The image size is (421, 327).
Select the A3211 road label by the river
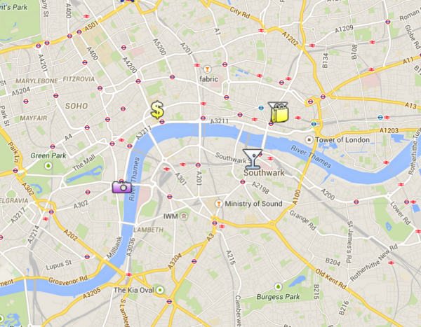click(x=219, y=121)
